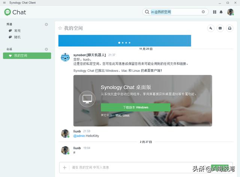Click the 11月29日 date divider label
Image resolution: width=240 pixels, height=177 pixels.
(146, 49)
